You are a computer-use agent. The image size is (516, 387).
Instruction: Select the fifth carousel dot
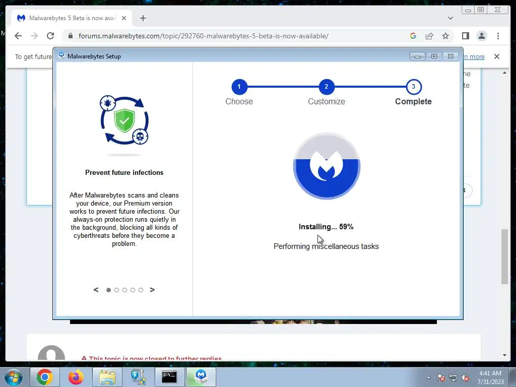click(x=141, y=290)
